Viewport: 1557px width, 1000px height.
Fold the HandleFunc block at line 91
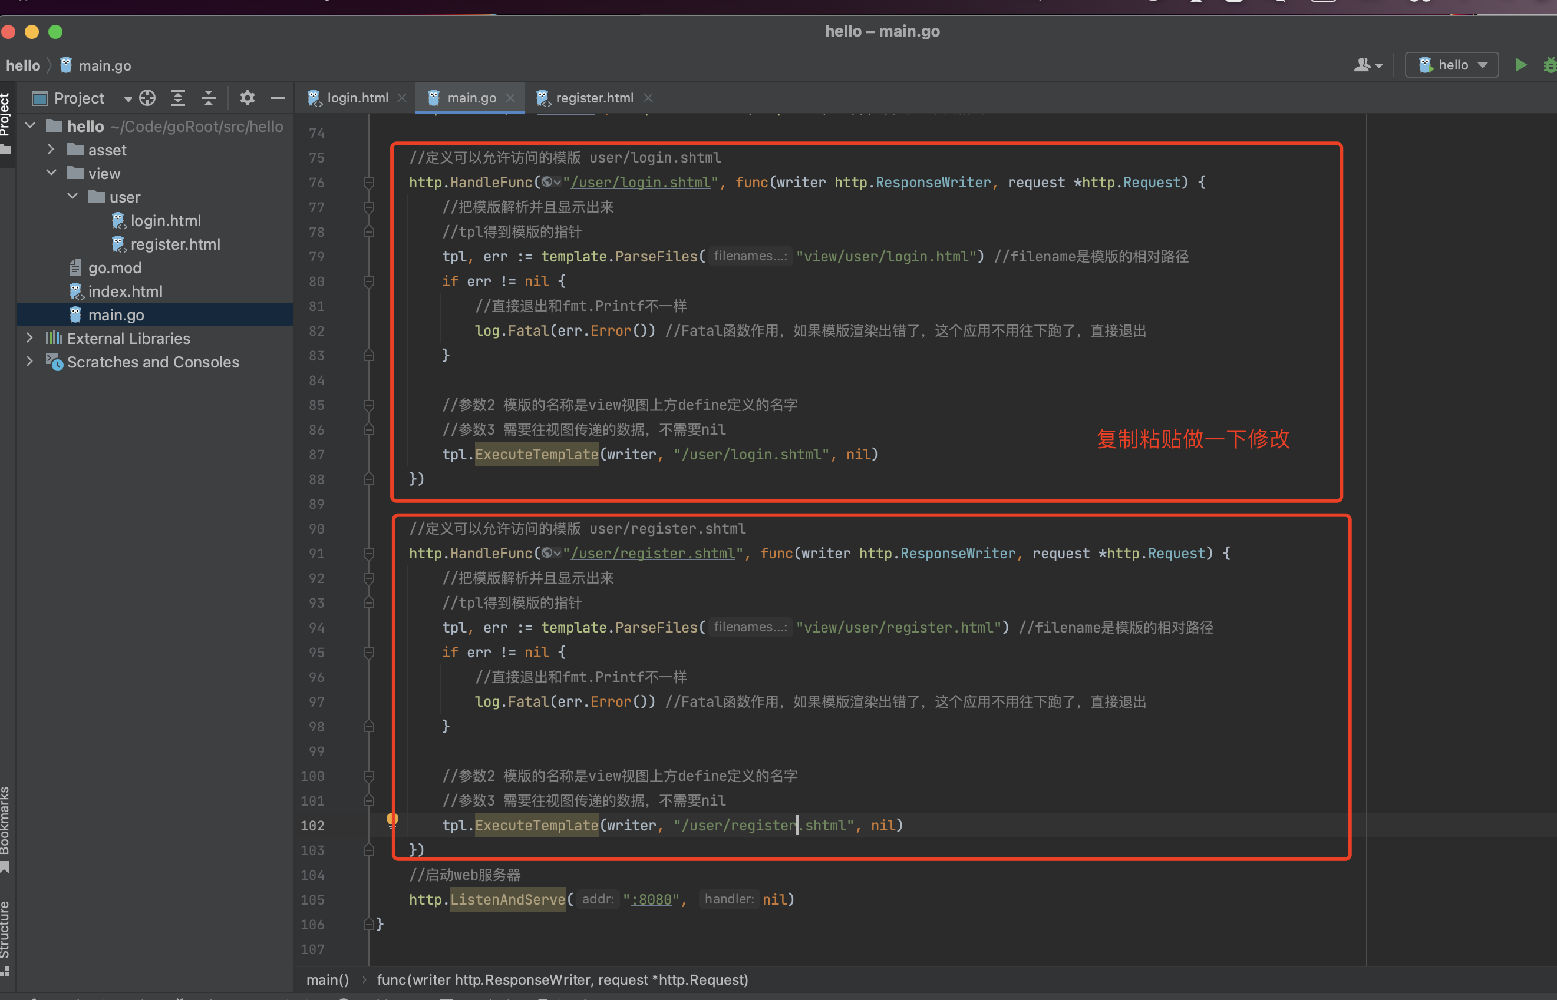pyautogui.click(x=368, y=553)
